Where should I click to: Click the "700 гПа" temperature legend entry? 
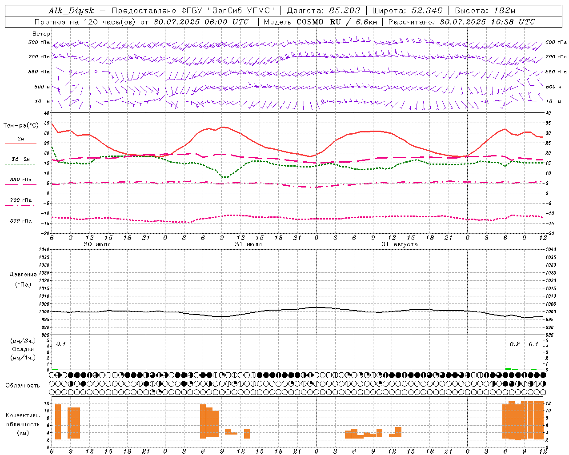[21, 200]
